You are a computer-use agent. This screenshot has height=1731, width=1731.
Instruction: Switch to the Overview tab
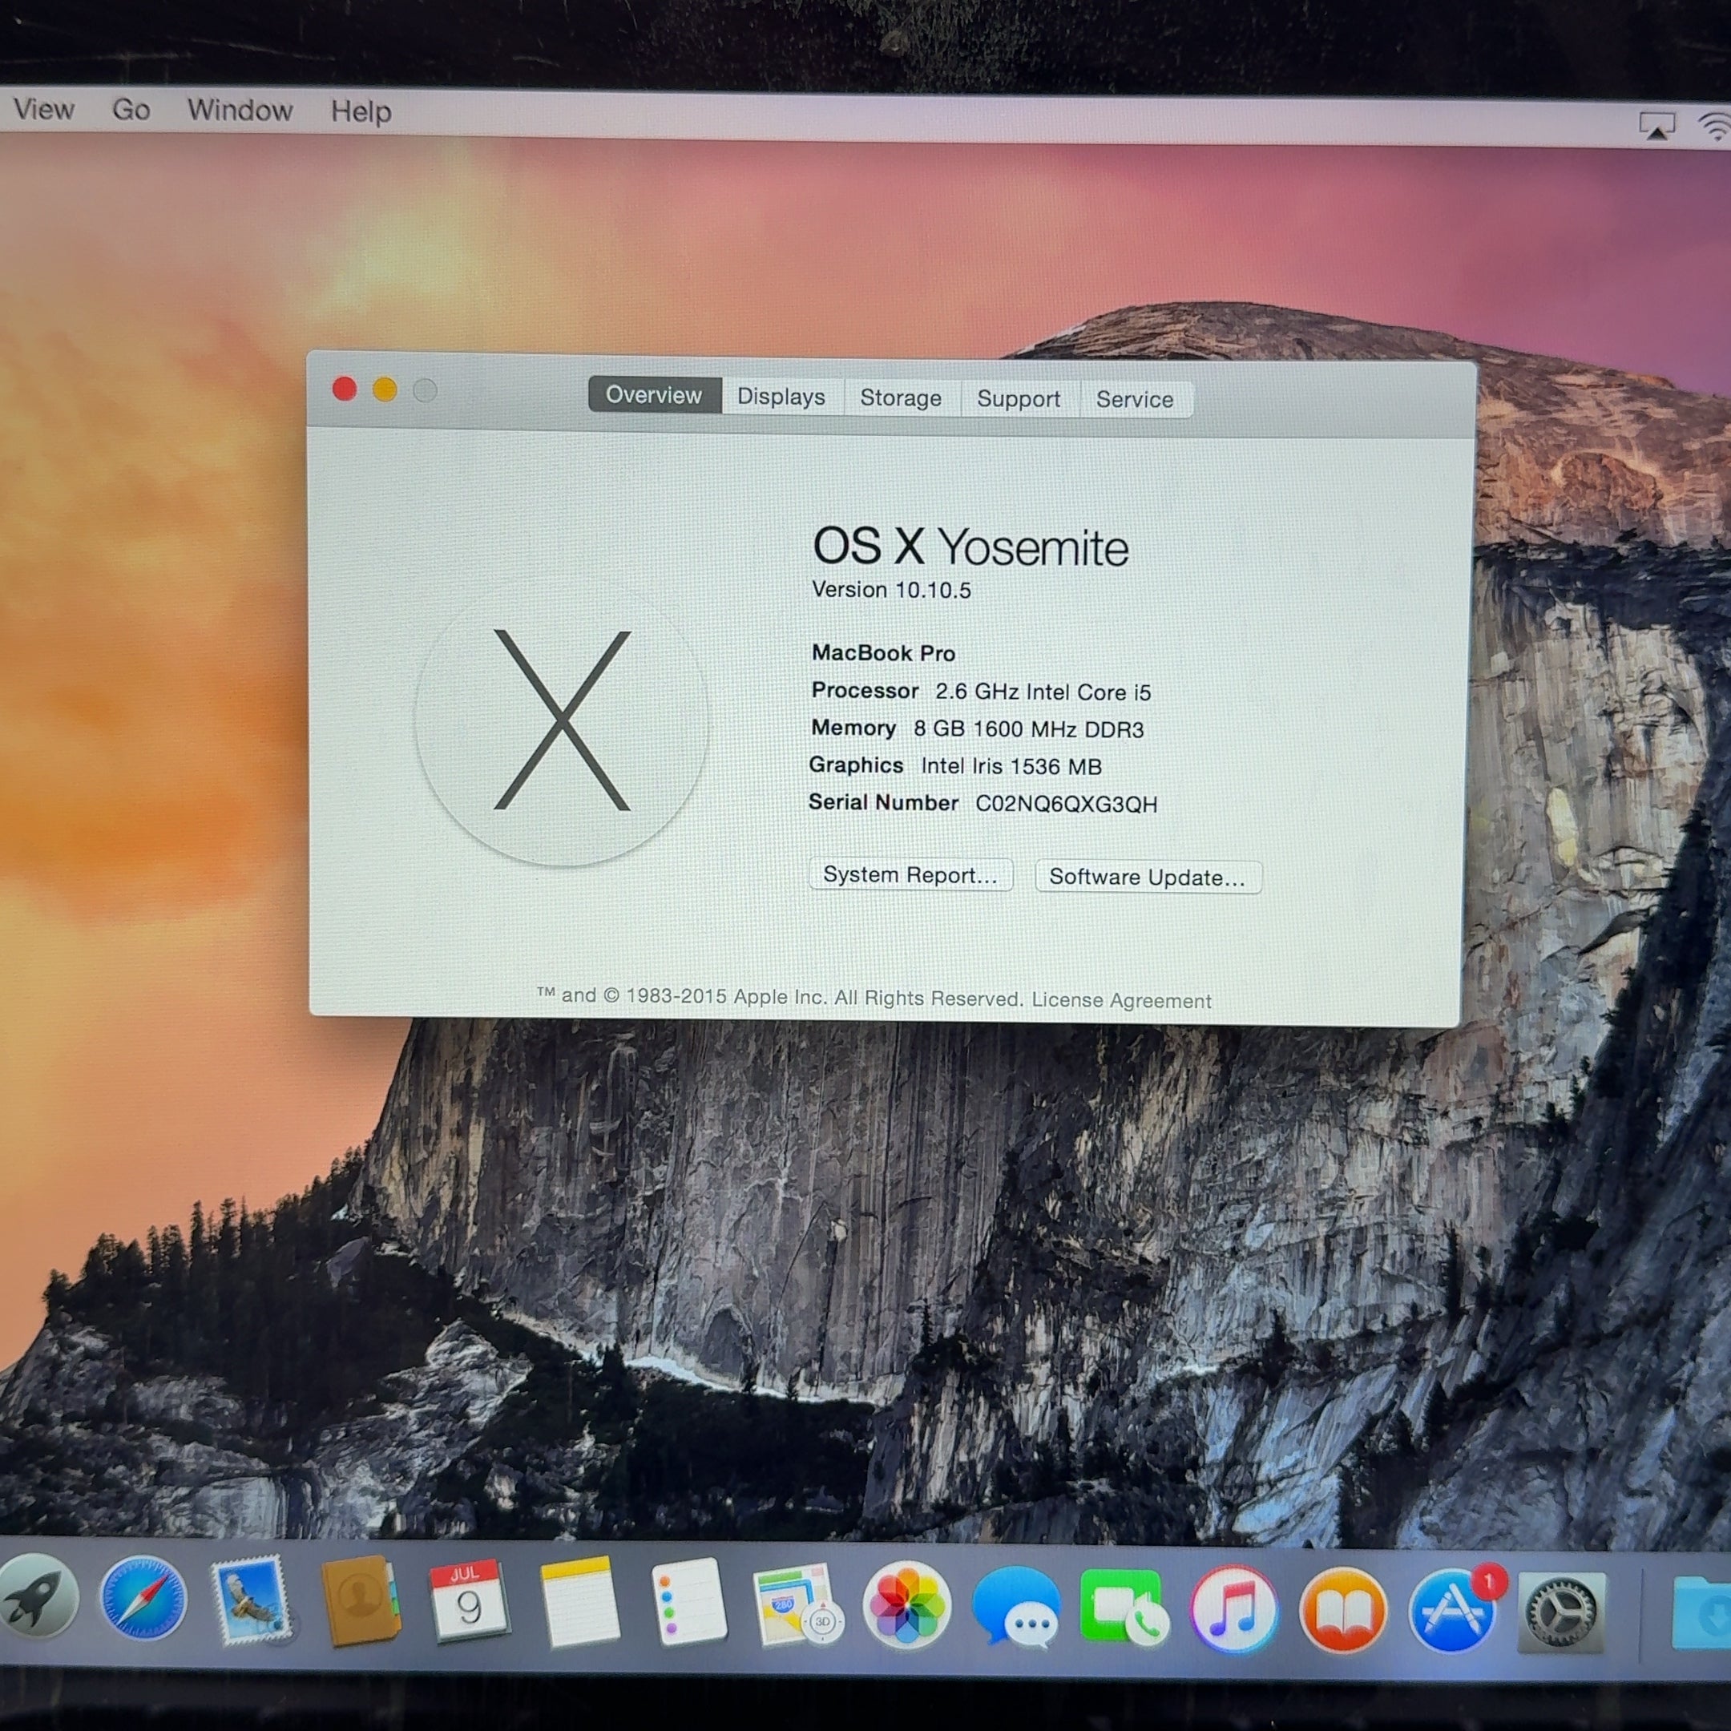click(x=654, y=395)
